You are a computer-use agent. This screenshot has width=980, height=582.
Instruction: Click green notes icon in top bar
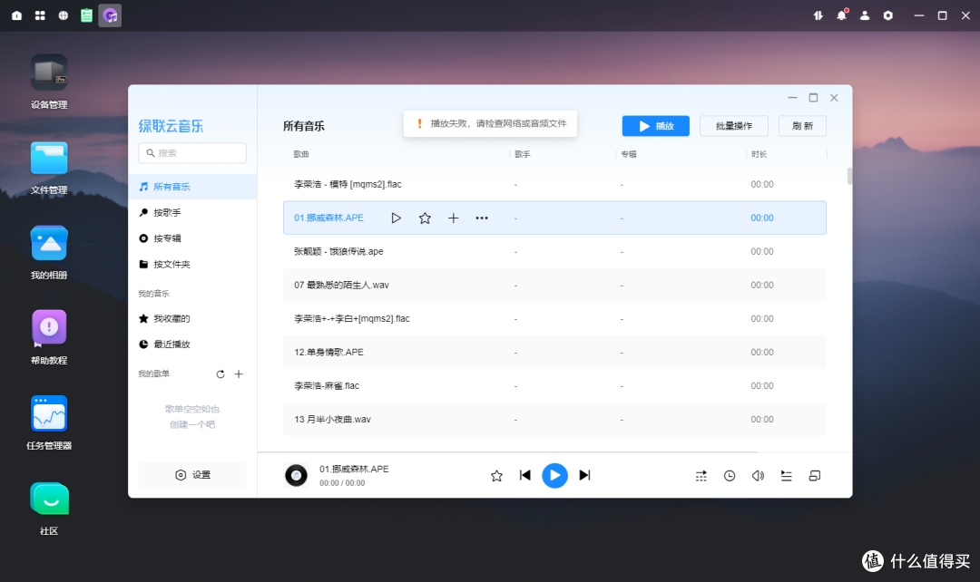tap(86, 15)
